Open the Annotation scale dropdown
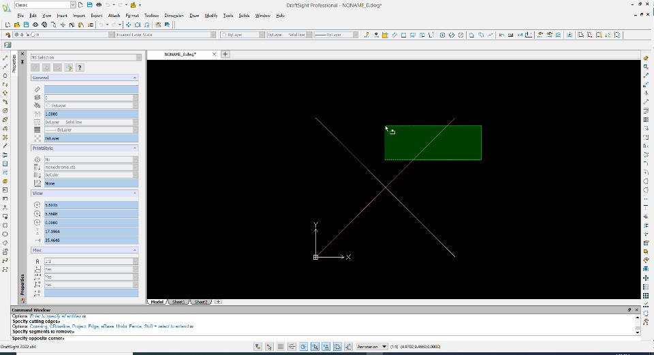Viewport: 654px width, 355px height. pos(373,347)
